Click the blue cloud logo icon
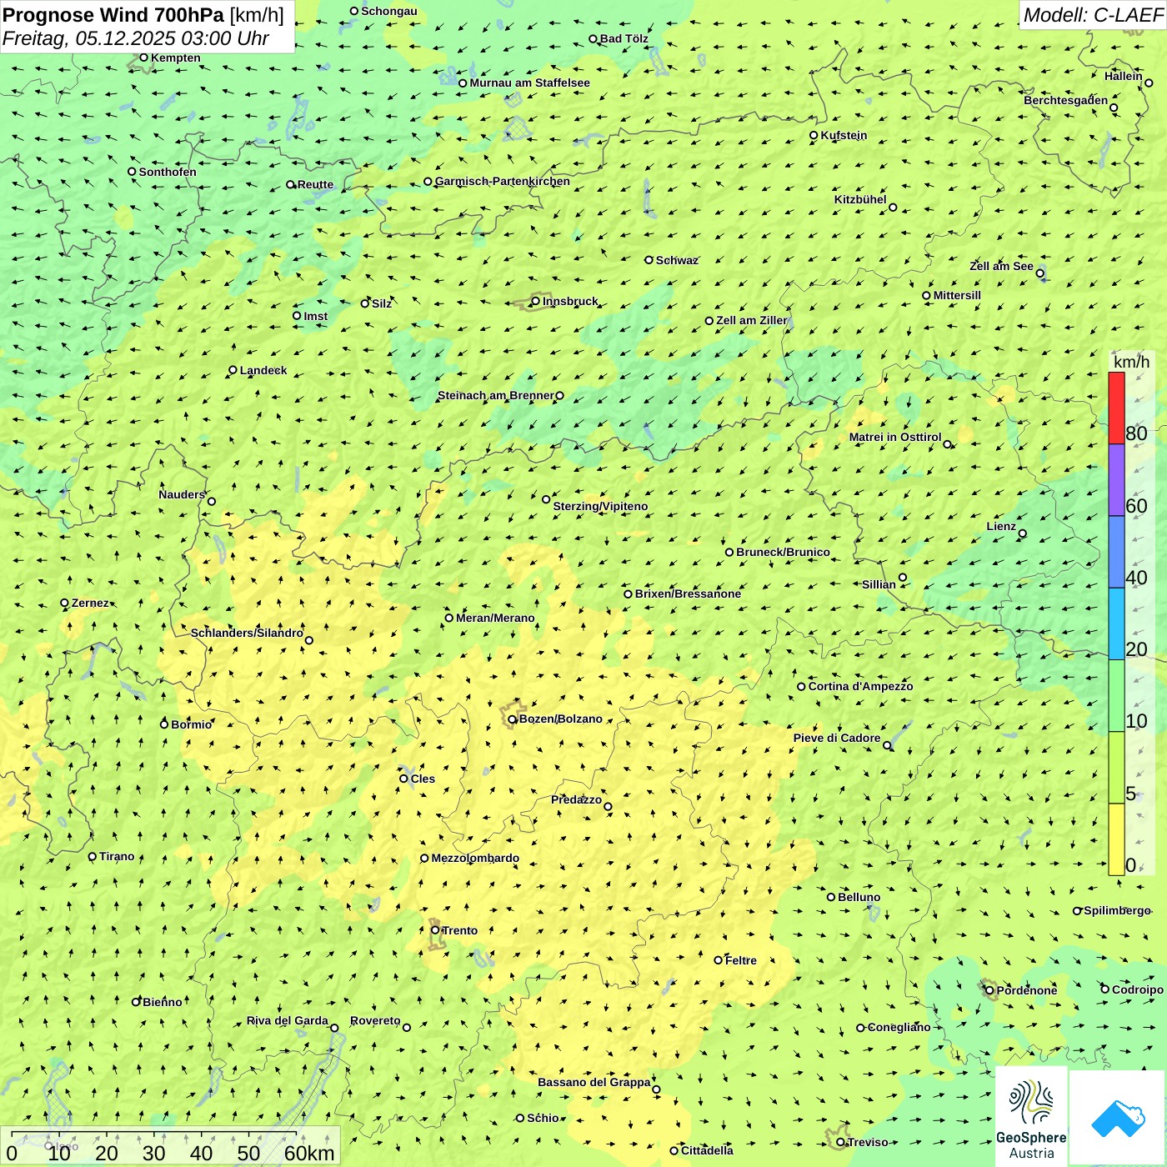This screenshot has height=1167, width=1167. 1117,1118
